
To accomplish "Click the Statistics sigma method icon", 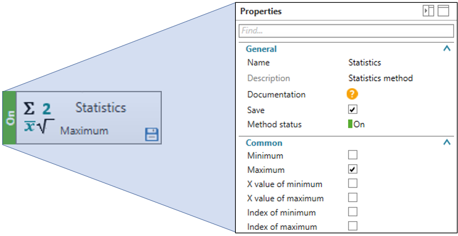I will [35, 117].
